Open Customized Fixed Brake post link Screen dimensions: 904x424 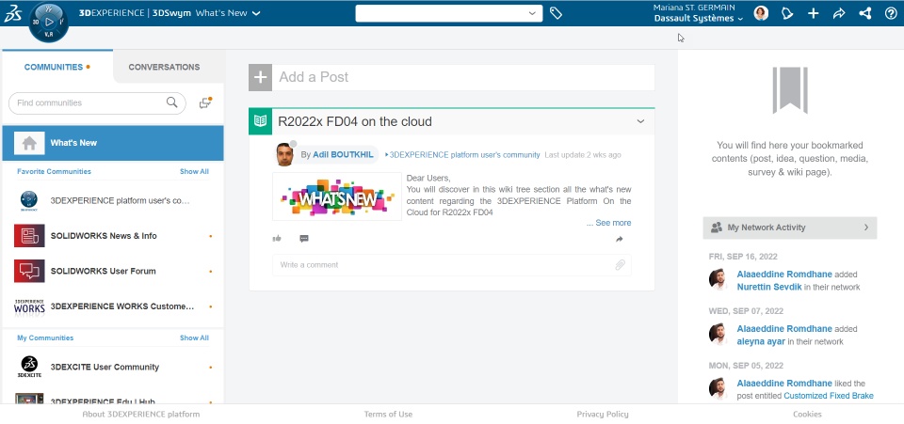pyautogui.click(x=829, y=395)
